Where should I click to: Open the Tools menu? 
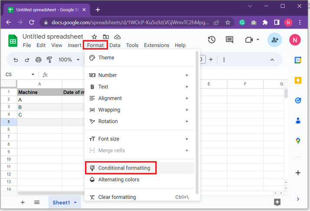(132, 45)
